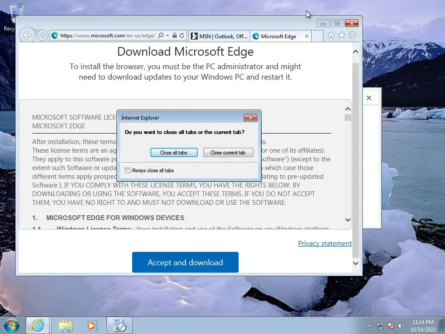Click the URL address field
Viewport: 445px width, 334px height.
tap(108, 36)
